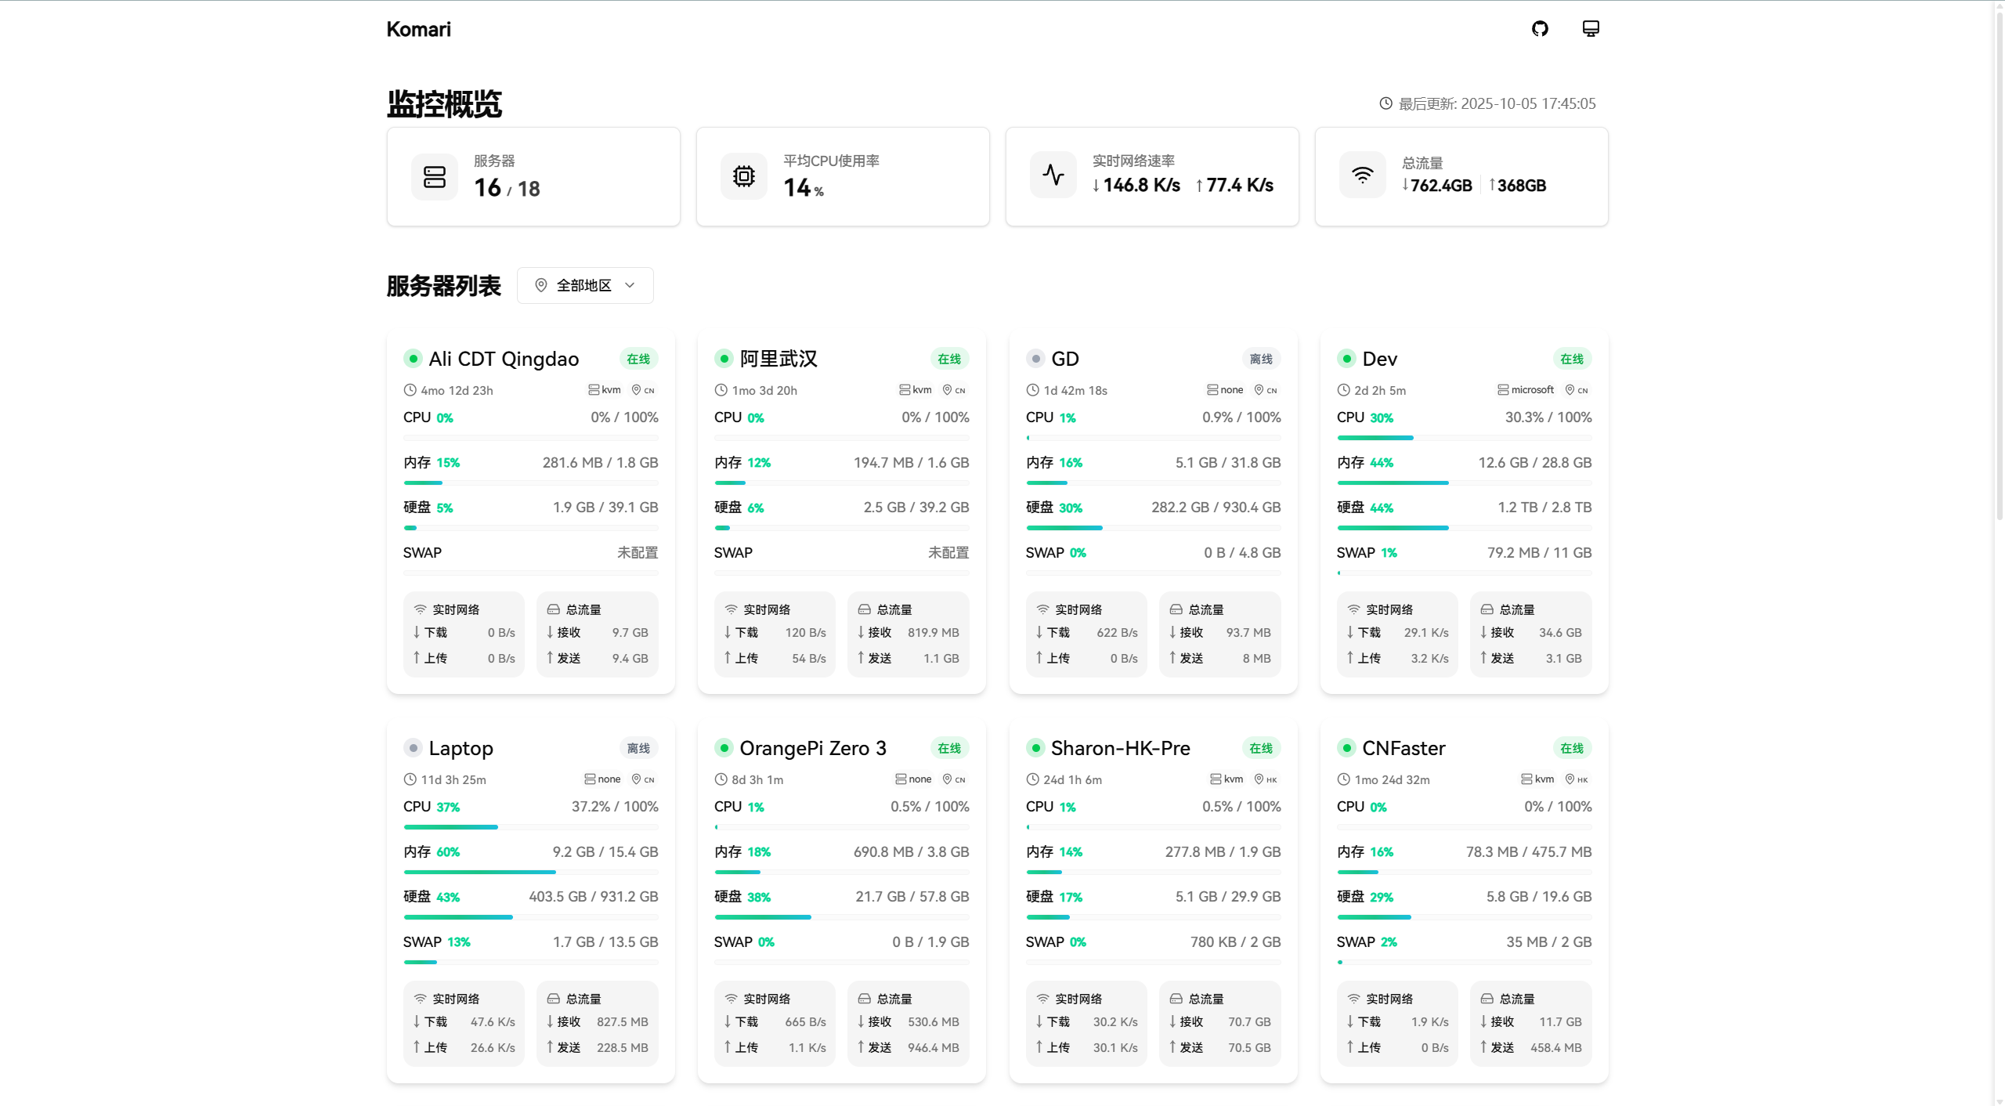Click GD server's gray offline status dot
The width and height of the screenshot is (2005, 1106).
1036,359
